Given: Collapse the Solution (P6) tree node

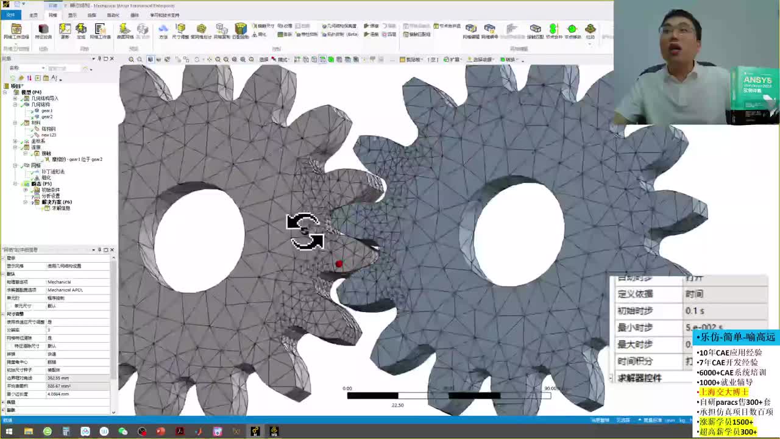Looking at the screenshot, I should point(26,202).
